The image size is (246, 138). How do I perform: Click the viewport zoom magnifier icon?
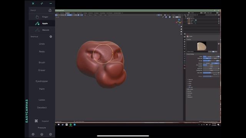[181, 26]
